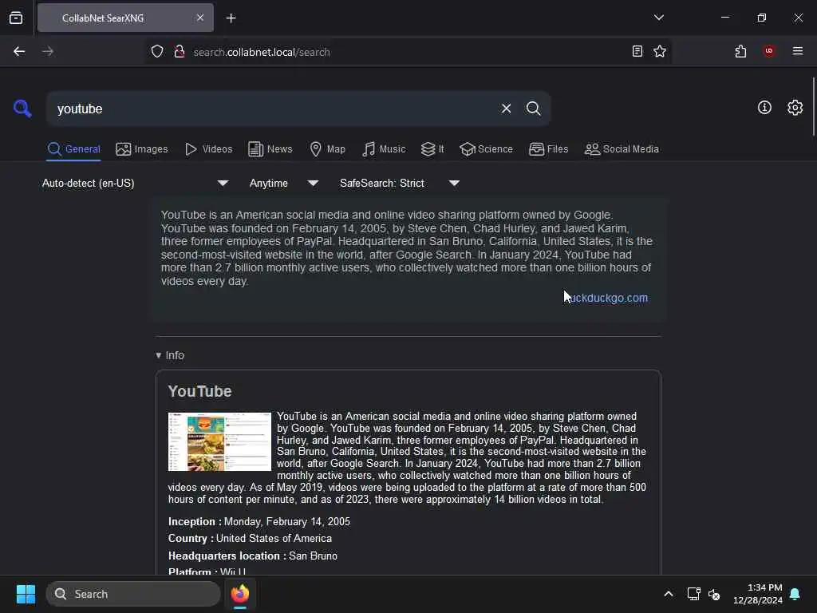Click the page vertical scrollbar

(x=813, y=107)
